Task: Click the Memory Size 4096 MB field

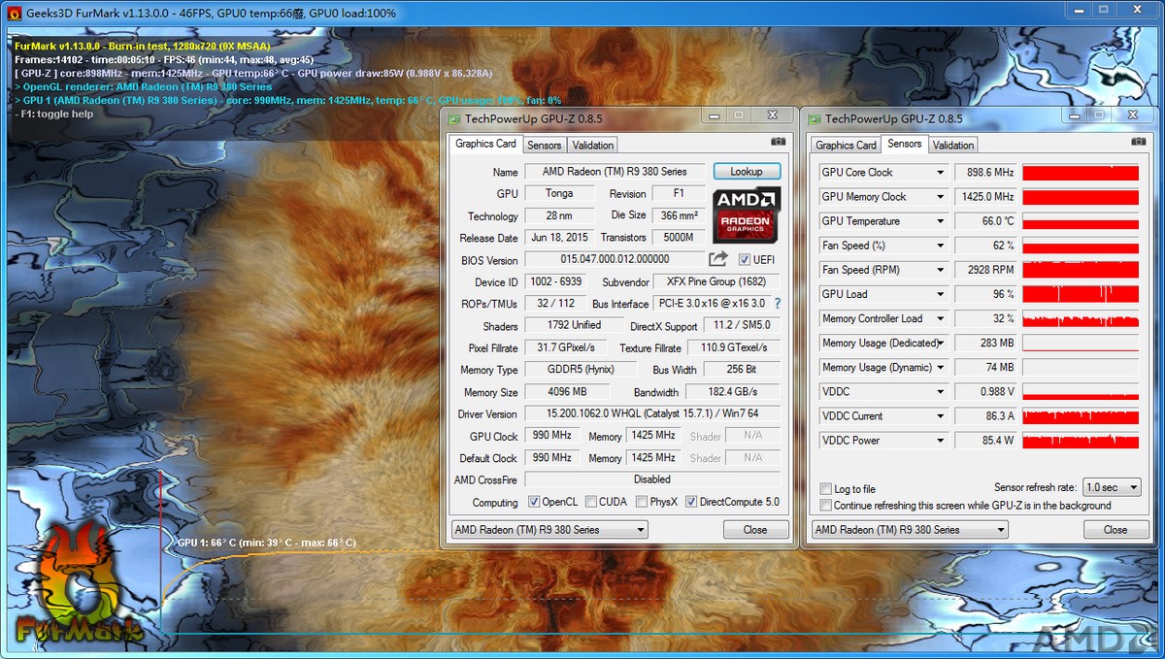Action: tap(567, 392)
